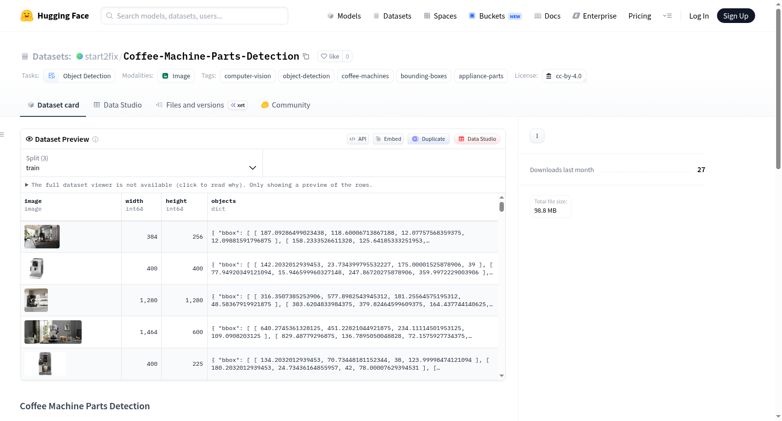Switch to the Data Studio tab

click(x=118, y=105)
